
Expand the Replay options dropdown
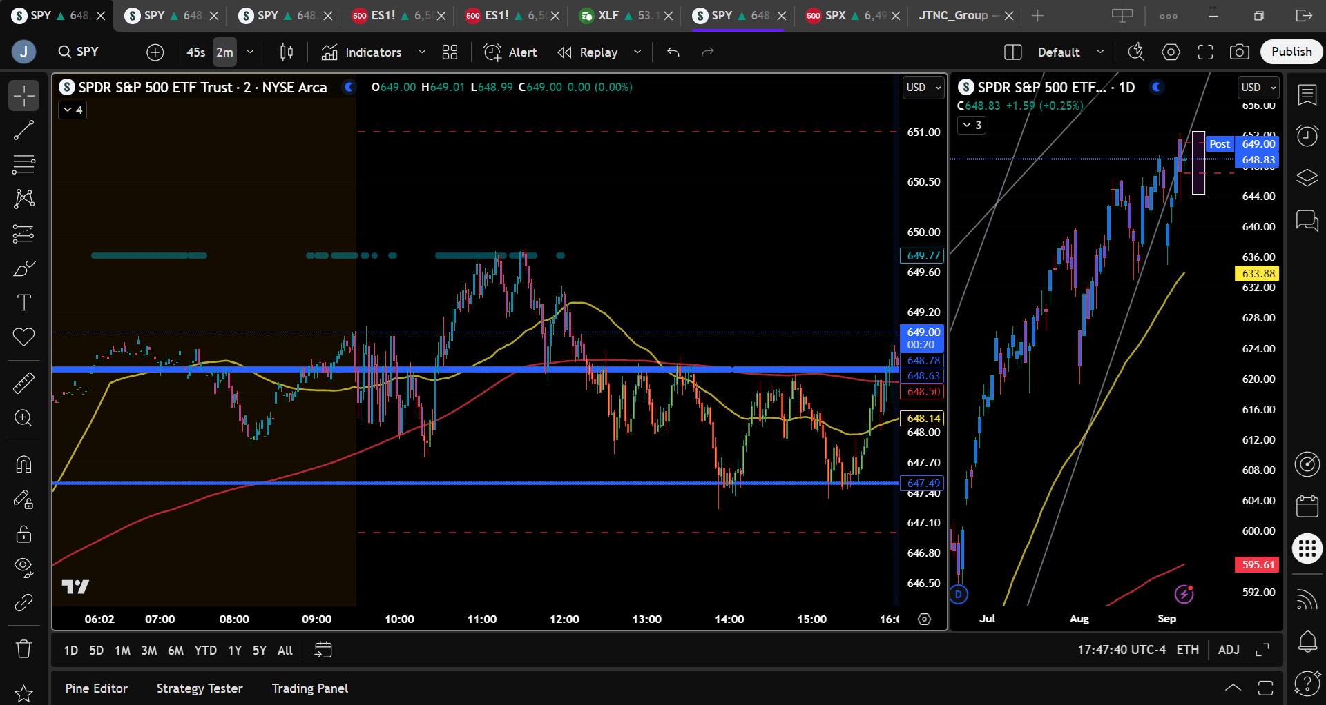[x=637, y=52]
